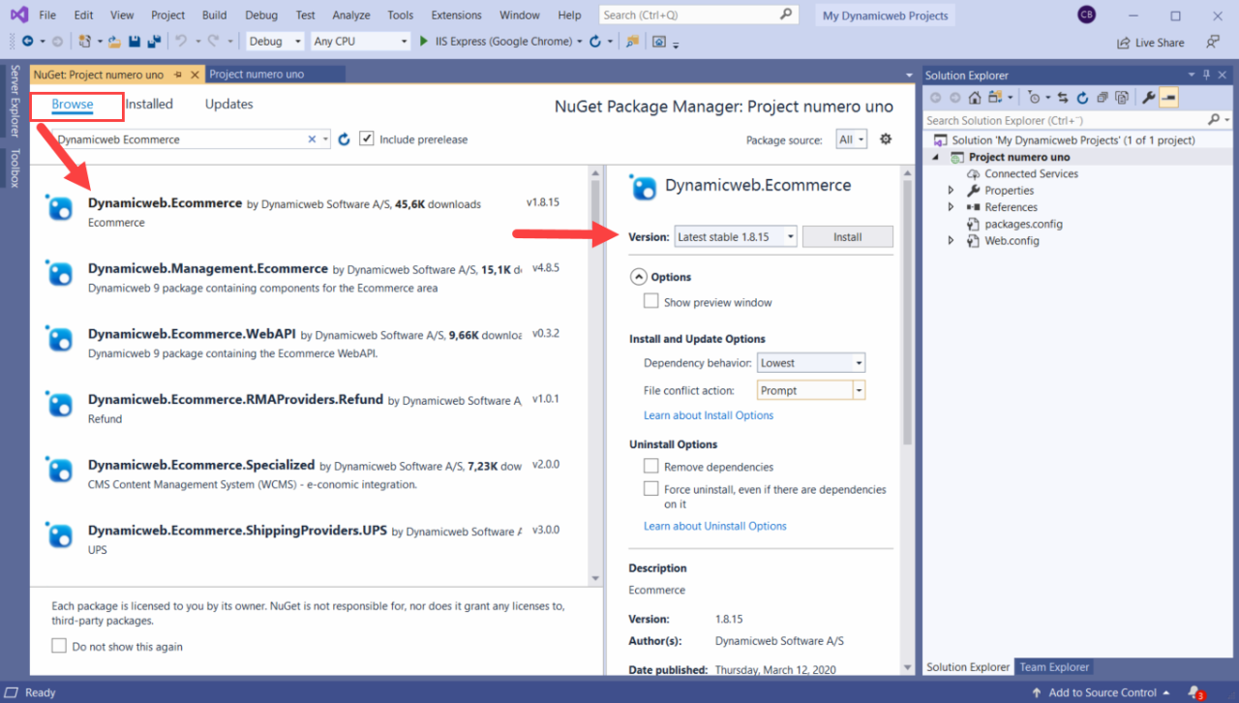Switch to the Installed tab
The image size is (1239, 703).
[149, 105]
